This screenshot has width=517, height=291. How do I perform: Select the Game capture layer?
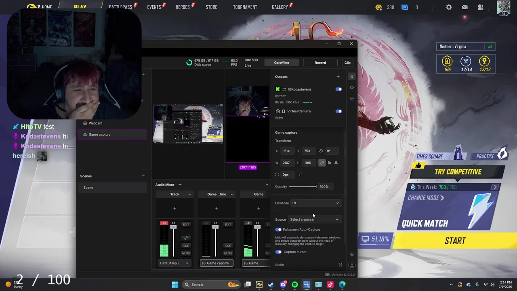[112, 135]
